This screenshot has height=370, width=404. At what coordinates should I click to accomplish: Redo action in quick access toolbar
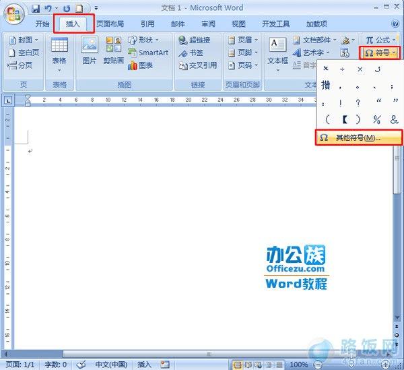pyautogui.click(x=67, y=9)
